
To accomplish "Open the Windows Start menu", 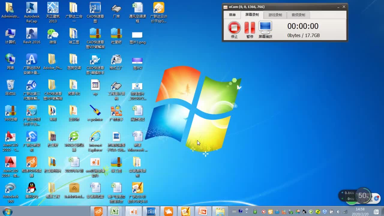I will (x=7, y=211).
